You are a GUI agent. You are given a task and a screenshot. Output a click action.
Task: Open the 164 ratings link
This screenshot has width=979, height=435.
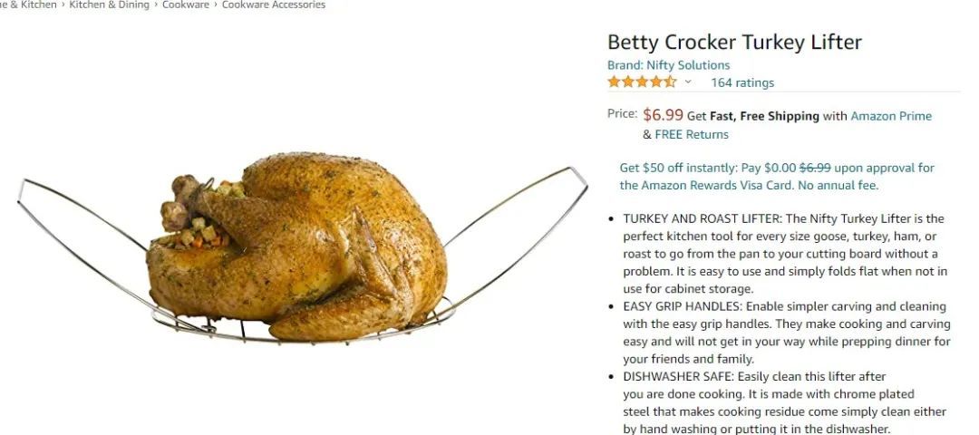coord(742,82)
